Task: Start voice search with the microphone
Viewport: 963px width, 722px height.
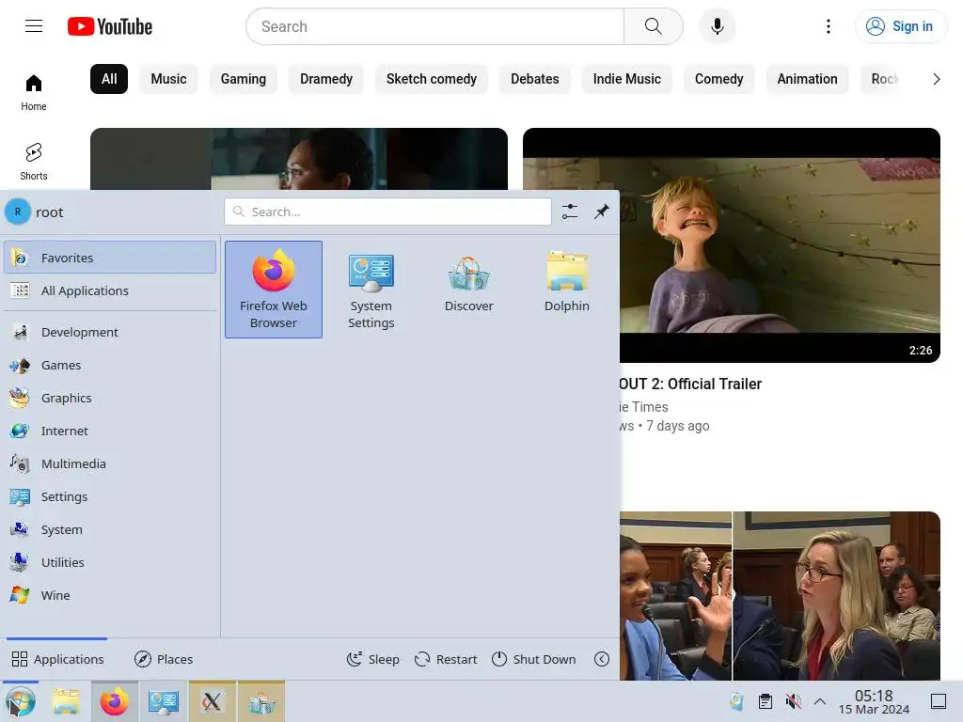Action: click(718, 26)
